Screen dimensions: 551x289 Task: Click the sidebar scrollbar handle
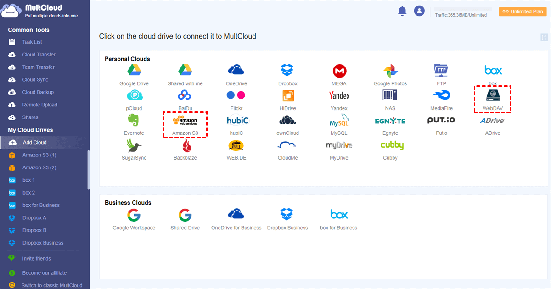(x=89, y=170)
